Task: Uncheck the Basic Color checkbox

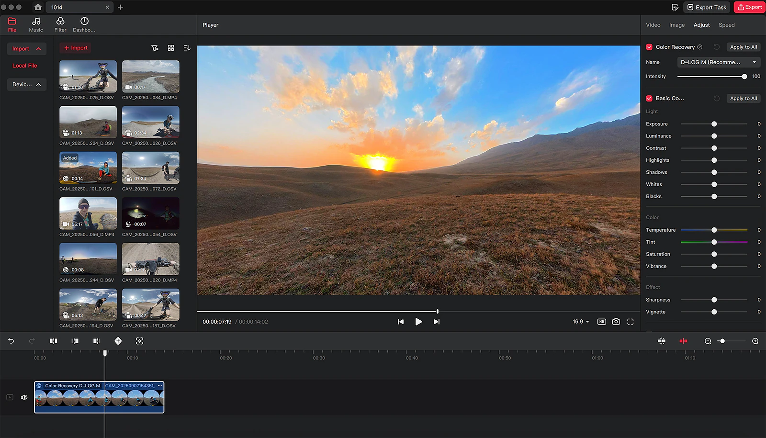Action: point(649,98)
